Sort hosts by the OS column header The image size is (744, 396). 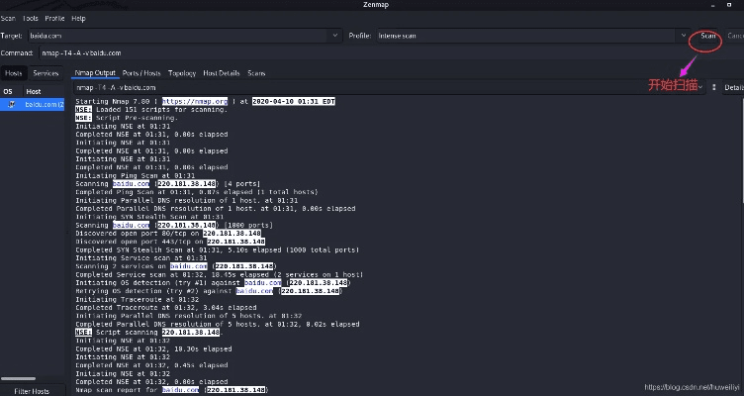pos(8,91)
